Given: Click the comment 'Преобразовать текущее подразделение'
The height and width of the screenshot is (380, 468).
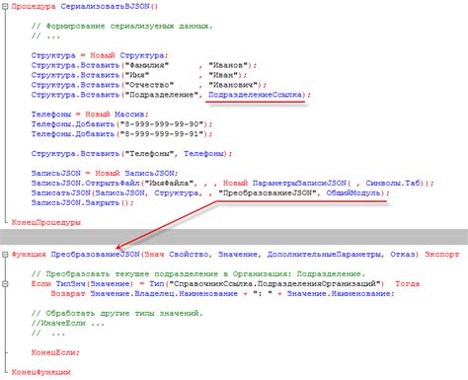Looking at the screenshot, I should pos(198,273).
